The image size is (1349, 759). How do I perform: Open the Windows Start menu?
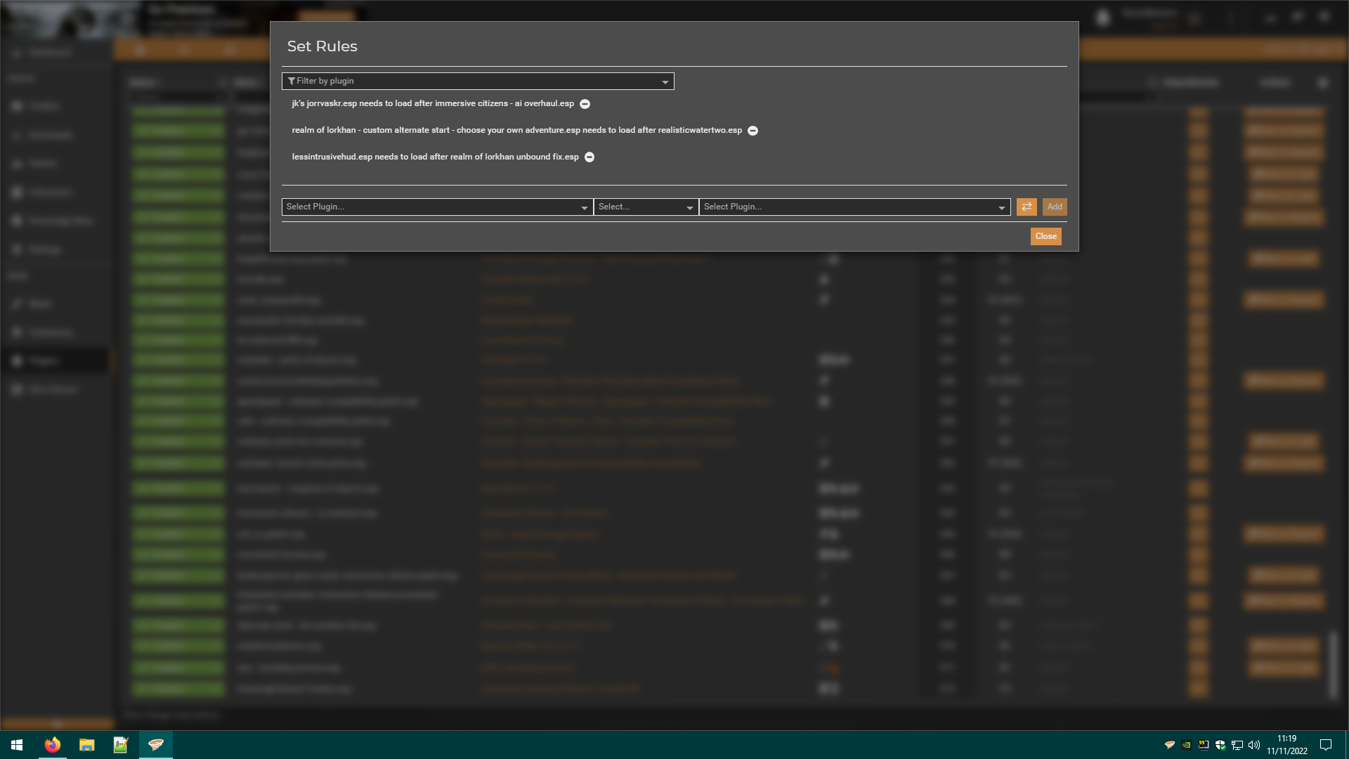[17, 745]
